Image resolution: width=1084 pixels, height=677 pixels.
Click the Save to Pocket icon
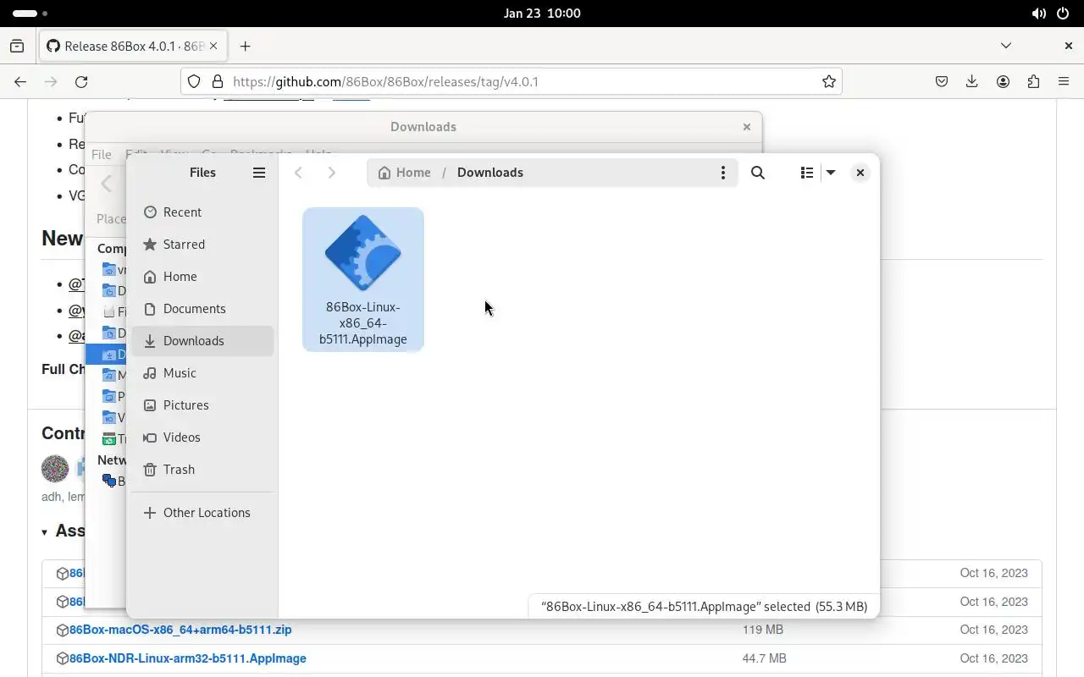tap(942, 82)
